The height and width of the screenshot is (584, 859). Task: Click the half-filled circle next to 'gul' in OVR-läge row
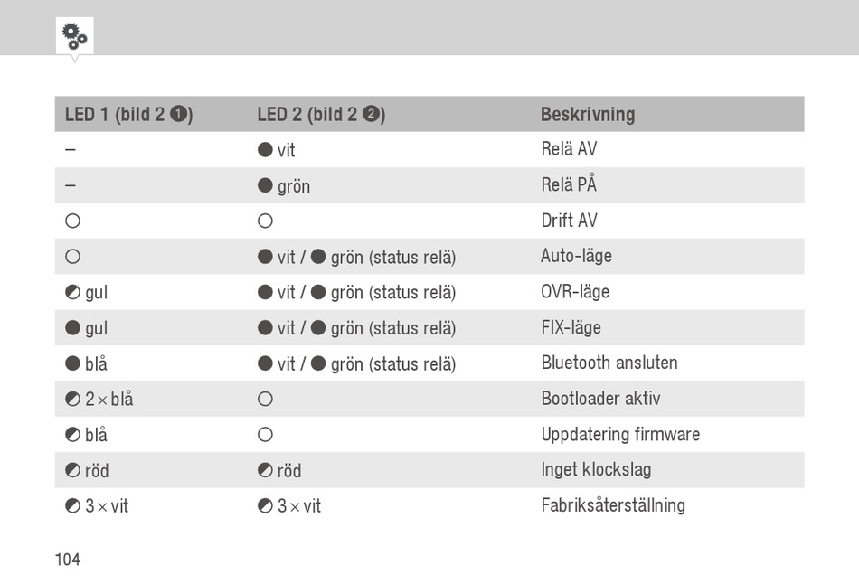coord(73,292)
